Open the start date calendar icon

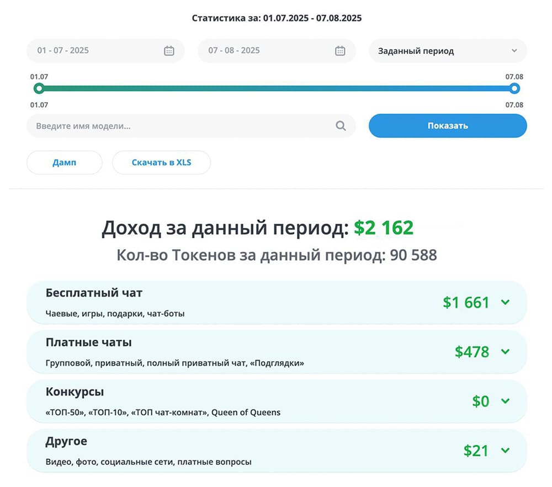point(169,51)
